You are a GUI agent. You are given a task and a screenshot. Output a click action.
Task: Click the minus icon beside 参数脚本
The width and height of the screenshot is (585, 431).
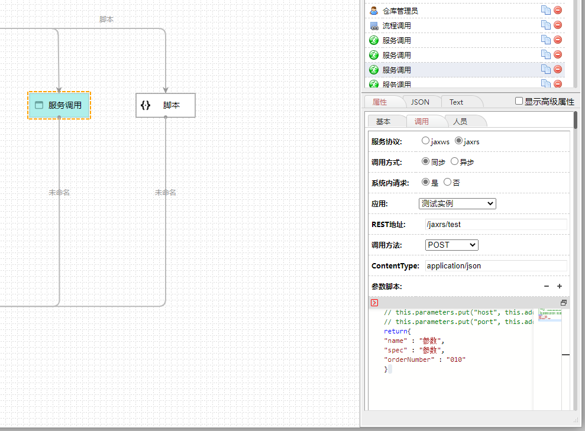pos(547,286)
